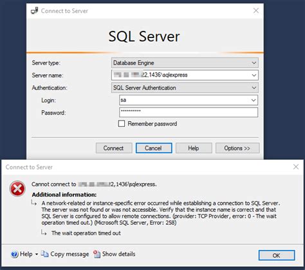Click 'The wait operation timed out' sub-message

click(x=86, y=233)
